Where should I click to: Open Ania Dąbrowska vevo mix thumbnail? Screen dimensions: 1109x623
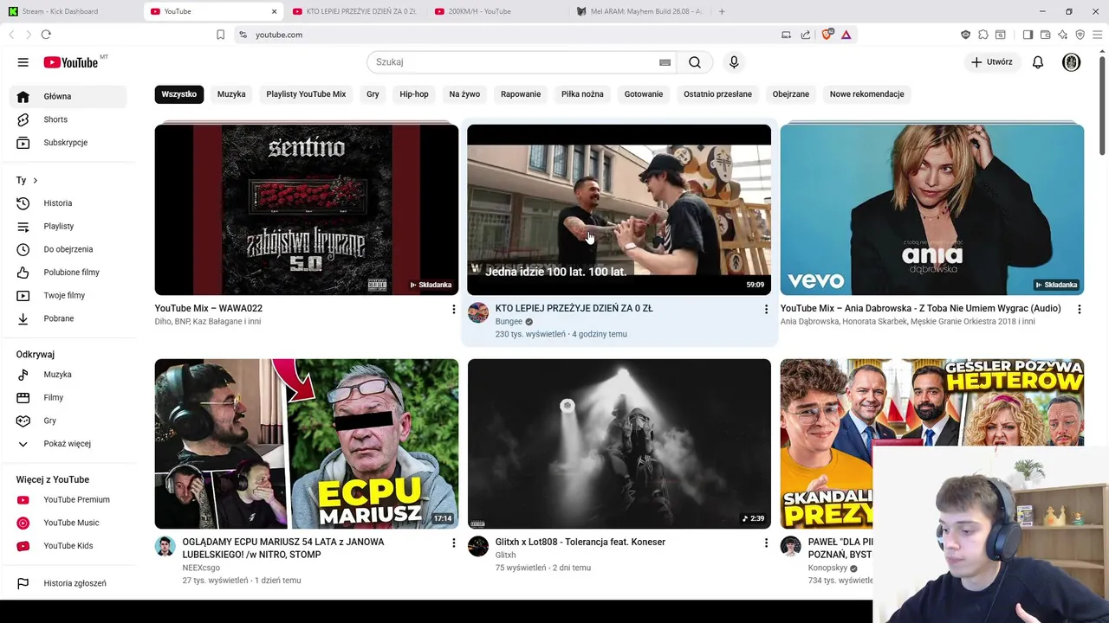coord(931,209)
